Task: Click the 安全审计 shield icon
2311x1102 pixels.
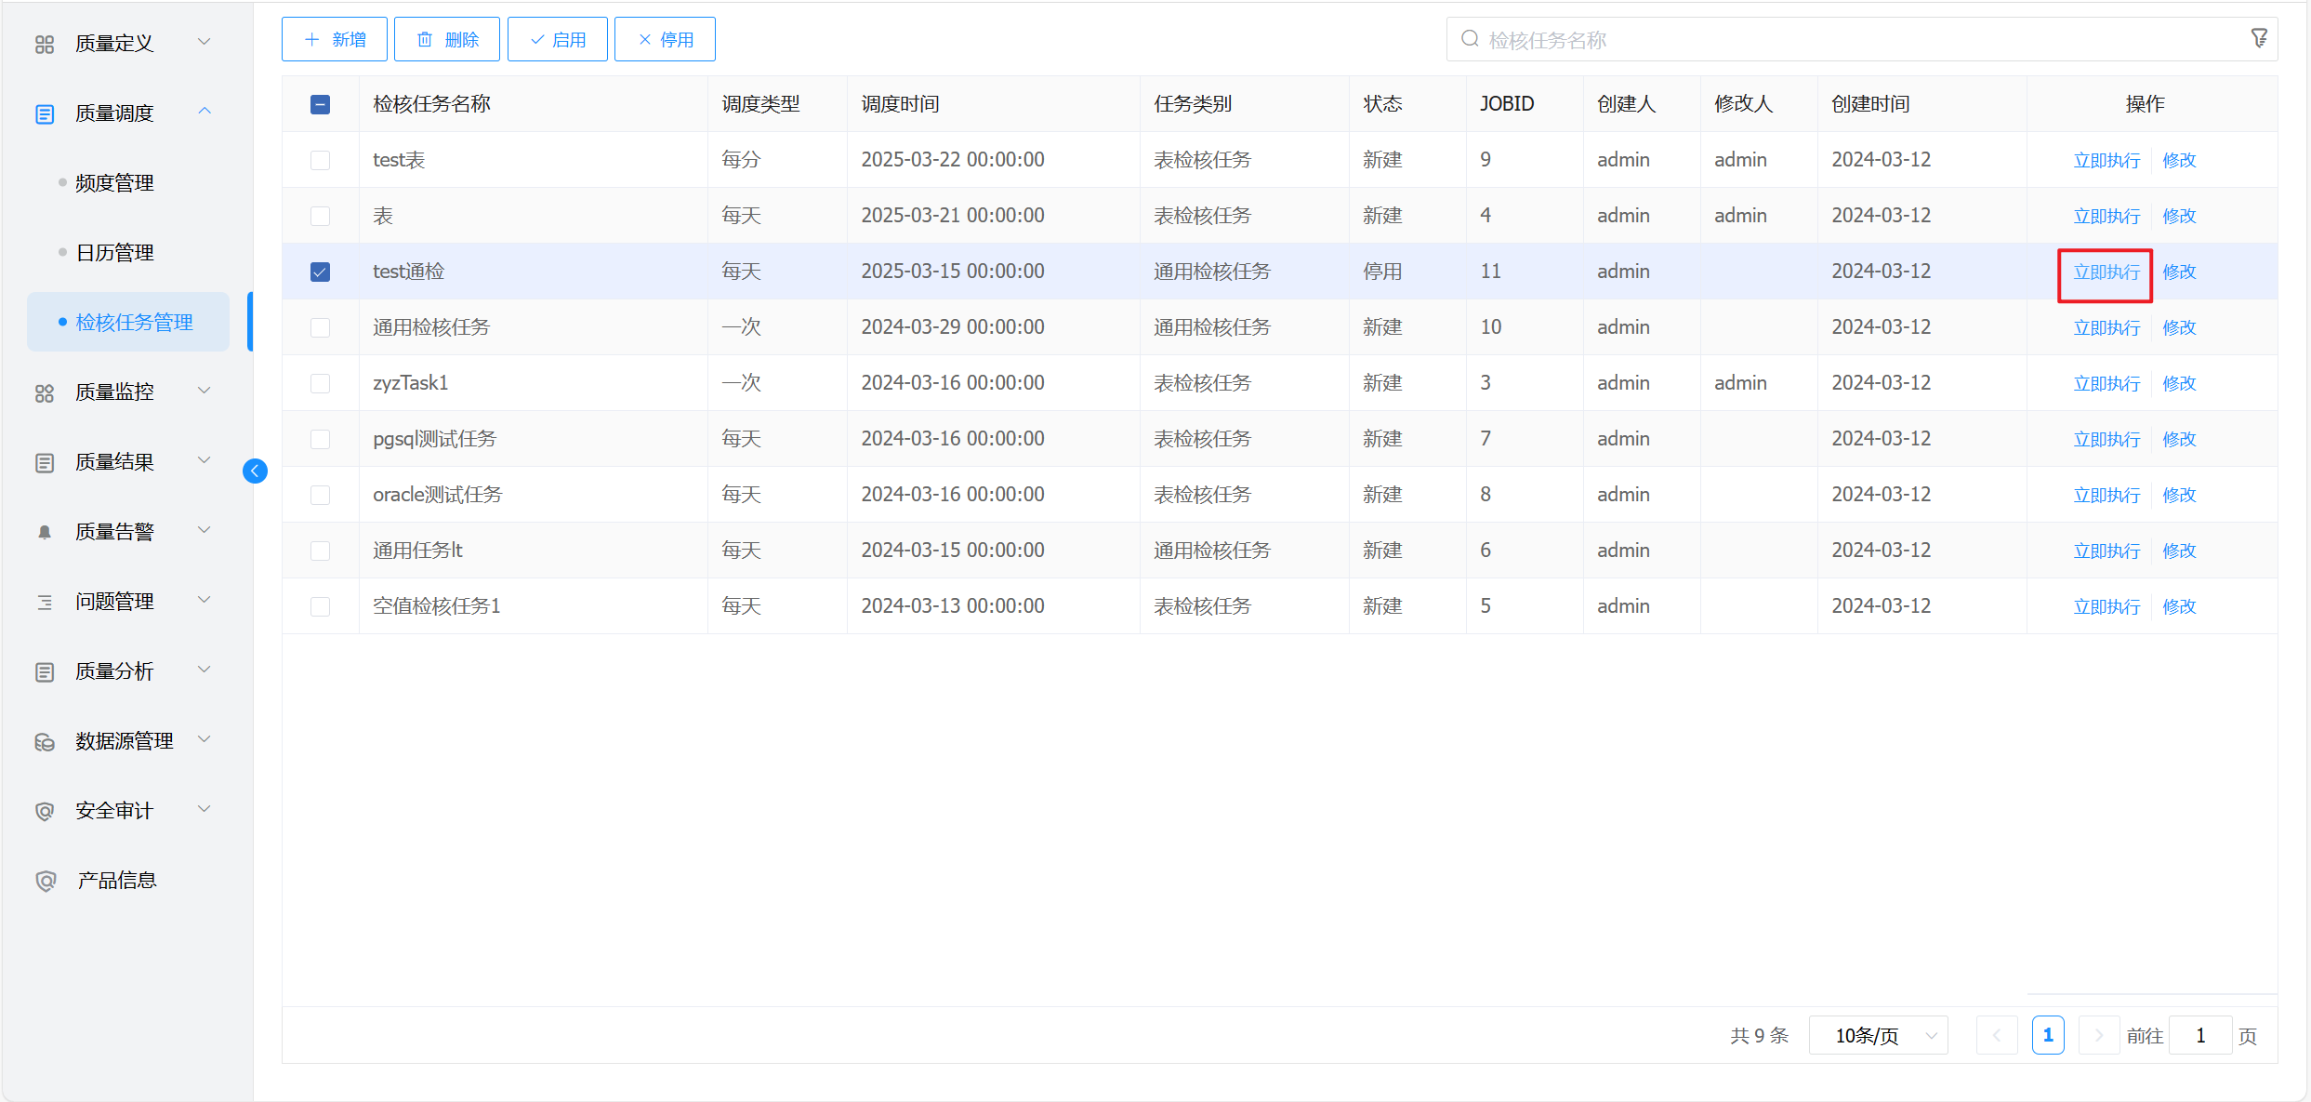Action: [x=45, y=811]
